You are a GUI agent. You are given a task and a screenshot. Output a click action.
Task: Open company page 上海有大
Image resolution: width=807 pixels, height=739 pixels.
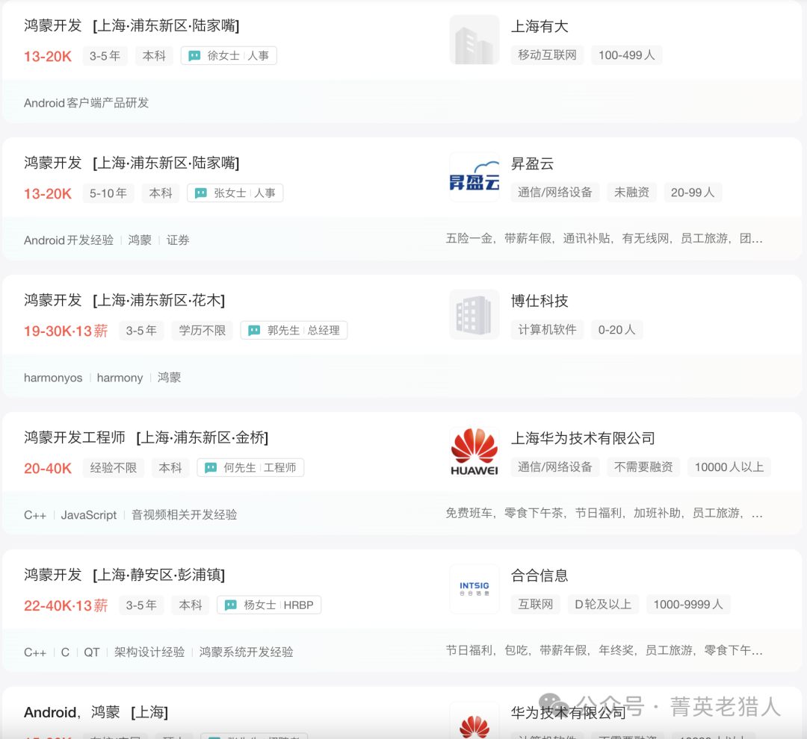[x=539, y=26]
